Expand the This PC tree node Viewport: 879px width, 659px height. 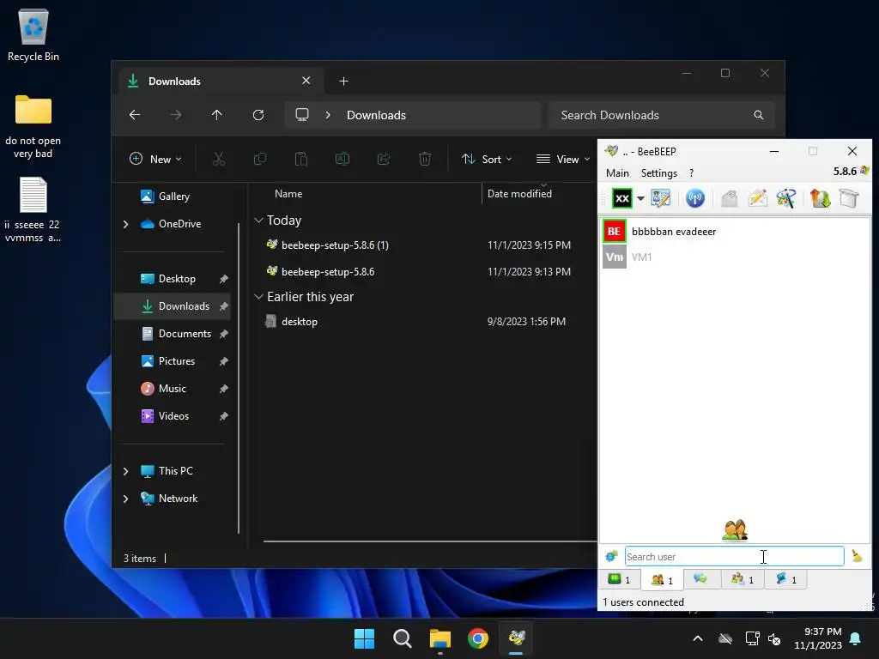(125, 471)
